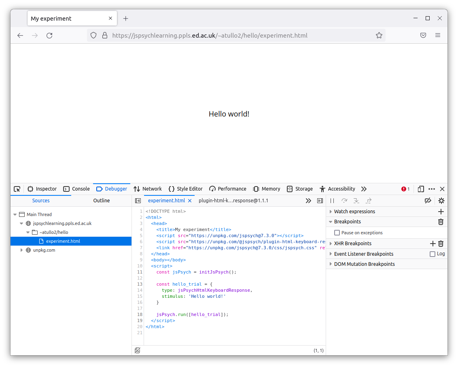The height and width of the screenshot is (367, 458).
Task: Collapse the sources pane toggle
Action: point(138,201)
